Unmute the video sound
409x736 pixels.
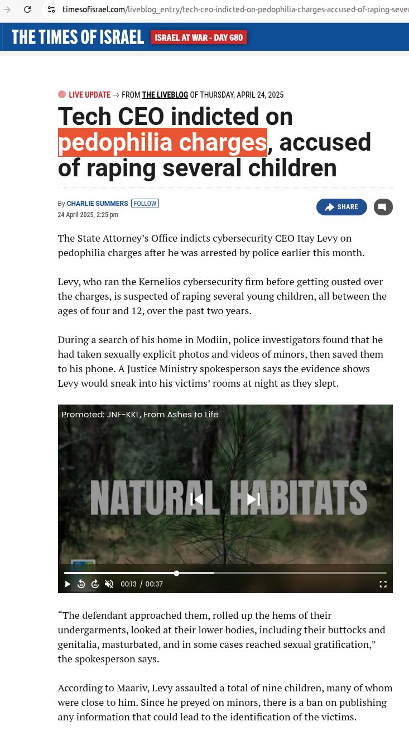pyautogui.click(x=109, y=584)
